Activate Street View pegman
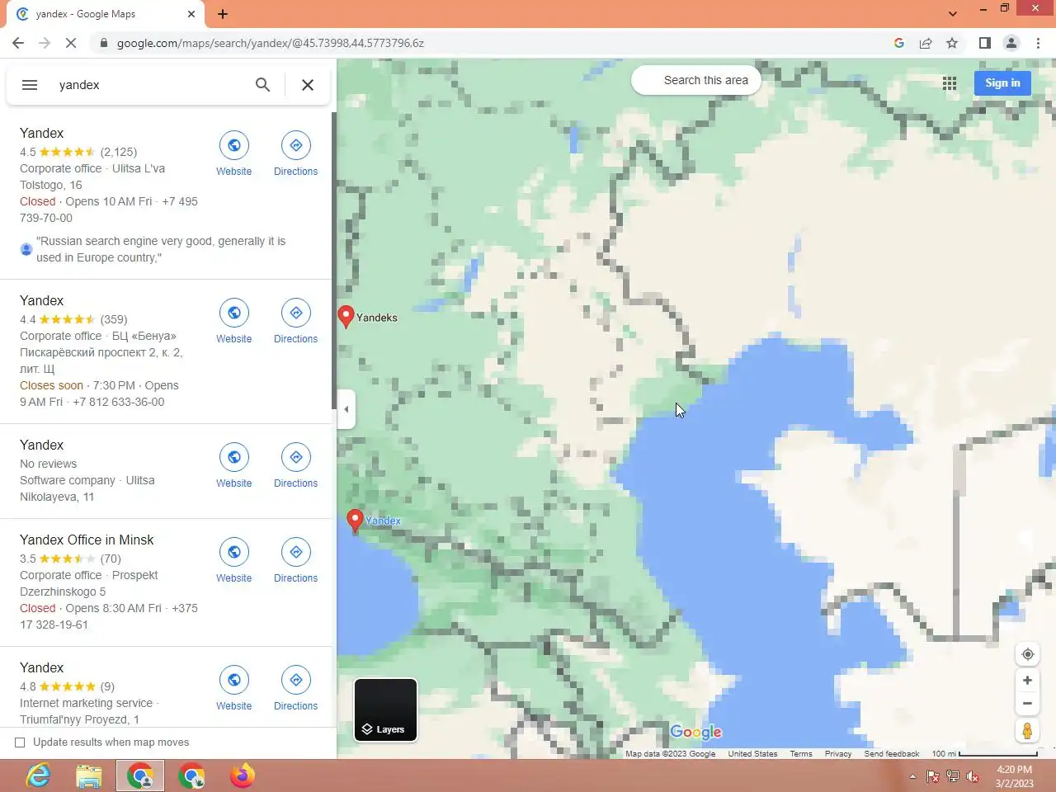 (1027, 731)
